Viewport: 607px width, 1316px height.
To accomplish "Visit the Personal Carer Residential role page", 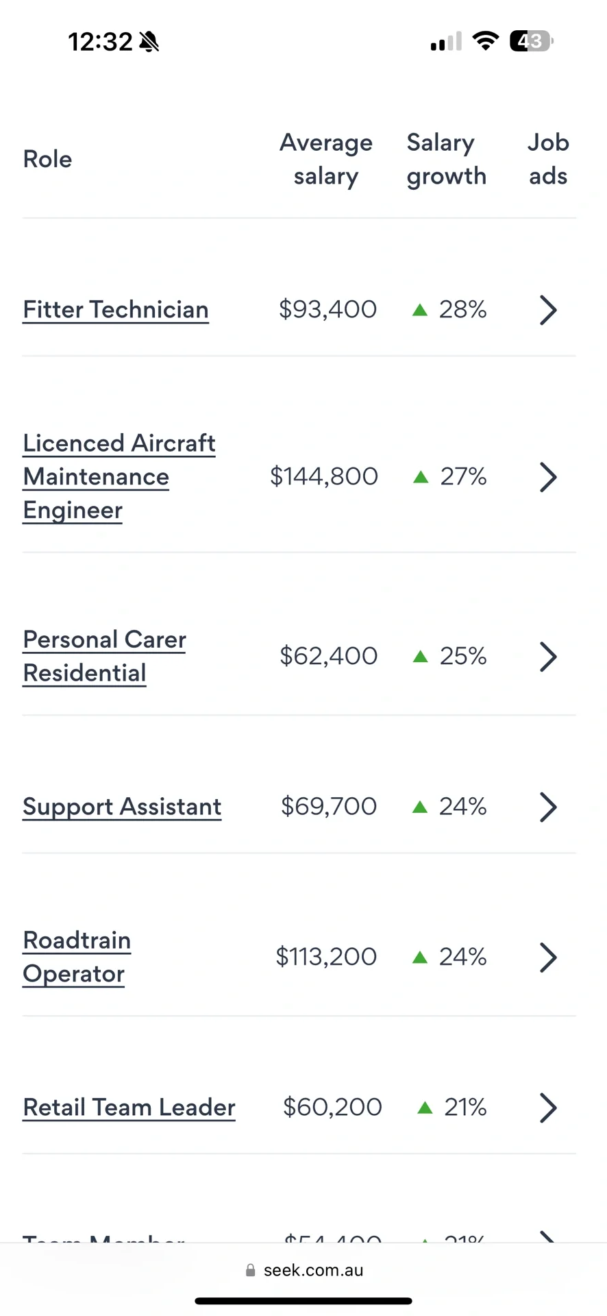I will [104, 657].
